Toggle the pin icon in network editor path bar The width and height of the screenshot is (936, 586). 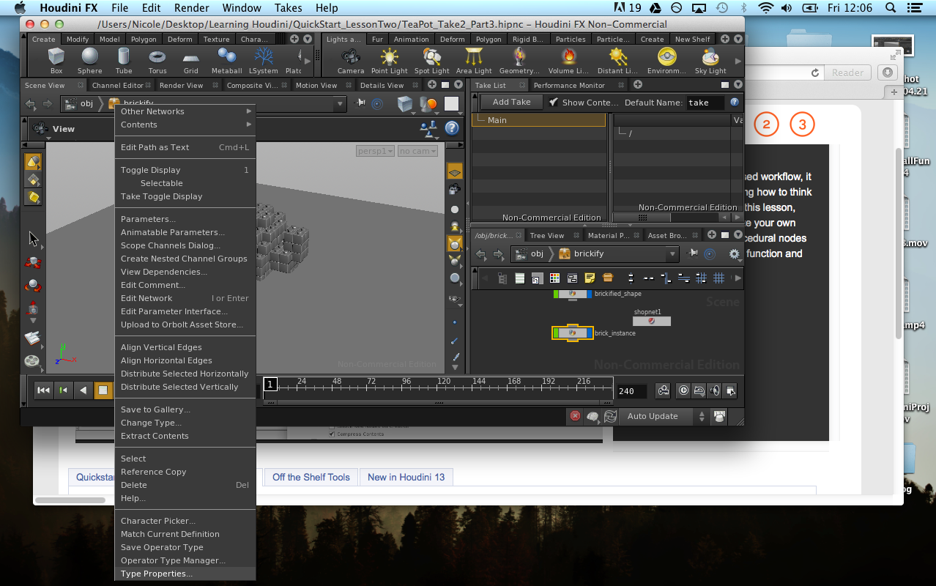point(693,254)
